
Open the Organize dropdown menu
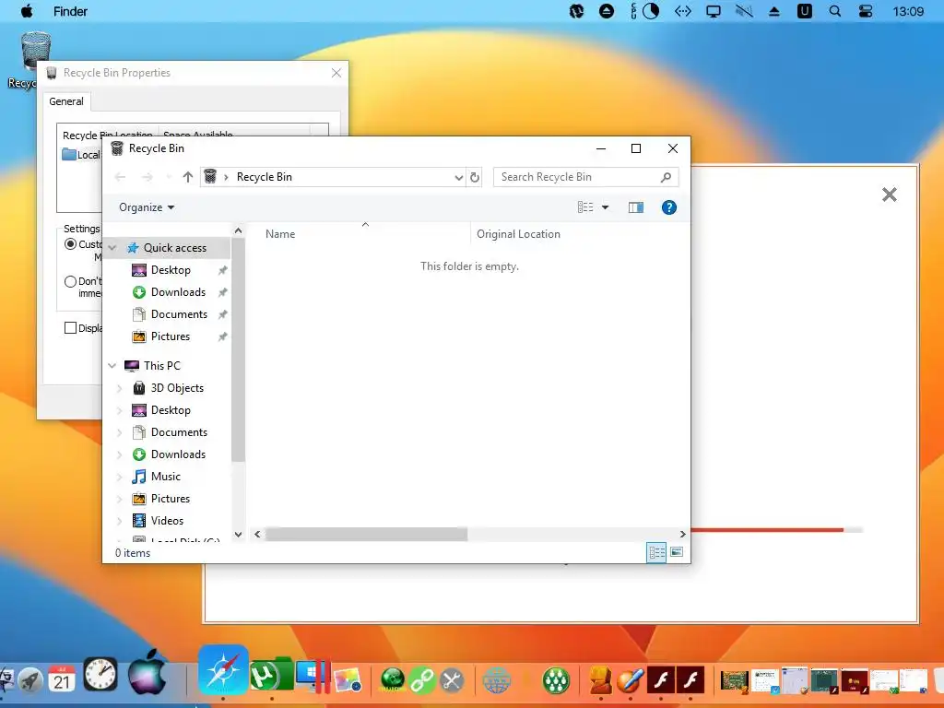click(147, 207)
